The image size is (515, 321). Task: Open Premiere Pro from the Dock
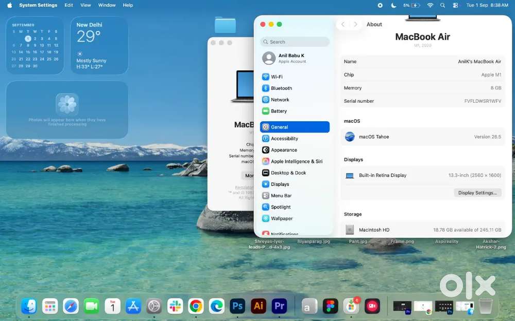279,307
